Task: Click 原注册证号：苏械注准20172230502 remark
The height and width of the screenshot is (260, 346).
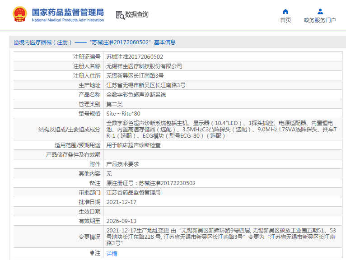Action: (x=151, y=183)
